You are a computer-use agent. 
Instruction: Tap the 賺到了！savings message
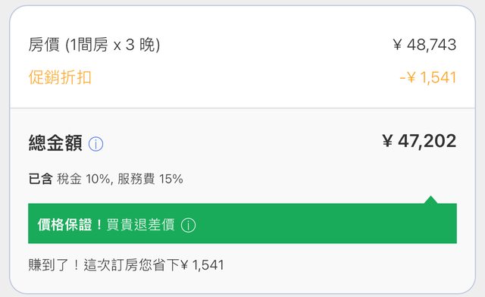click(54, 265)
